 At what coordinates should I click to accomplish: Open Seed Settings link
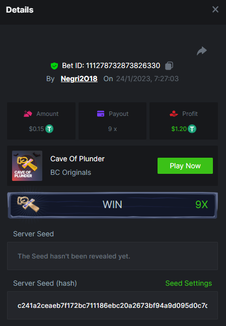pyautogui.click(x=189, y=283)
